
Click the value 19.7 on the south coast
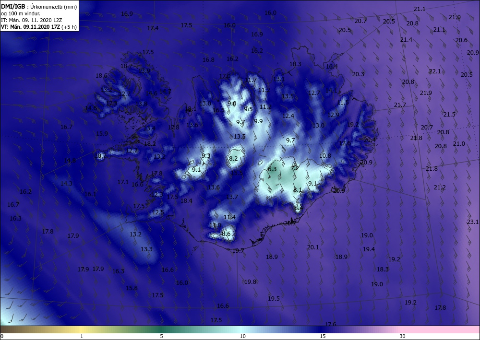click(238, 251)
